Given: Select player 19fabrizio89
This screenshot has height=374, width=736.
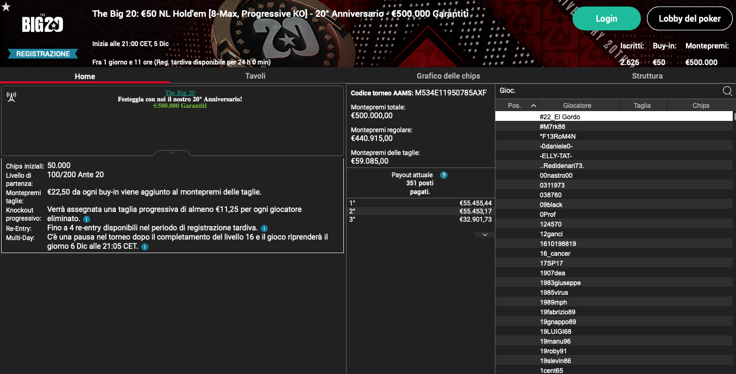Looking at the screenshot, I should [x=614, y=312].
